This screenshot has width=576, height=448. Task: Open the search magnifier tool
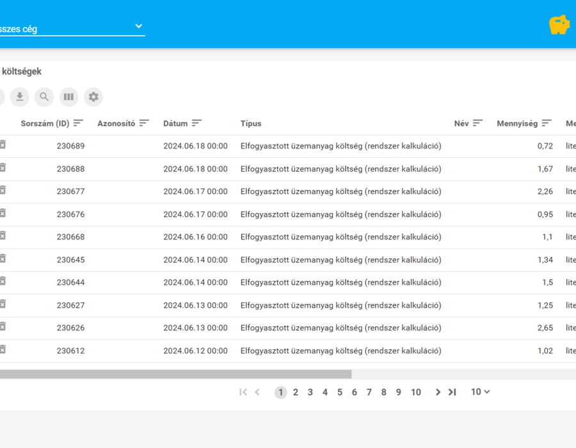(44, 97)
